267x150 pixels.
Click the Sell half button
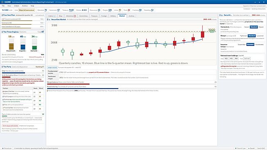point(247,59)
